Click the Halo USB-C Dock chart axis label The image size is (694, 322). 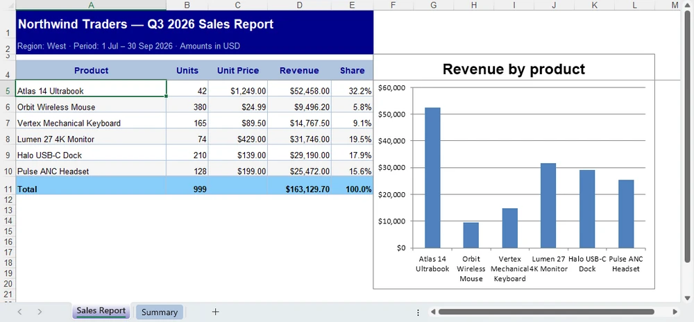point(587,264)
